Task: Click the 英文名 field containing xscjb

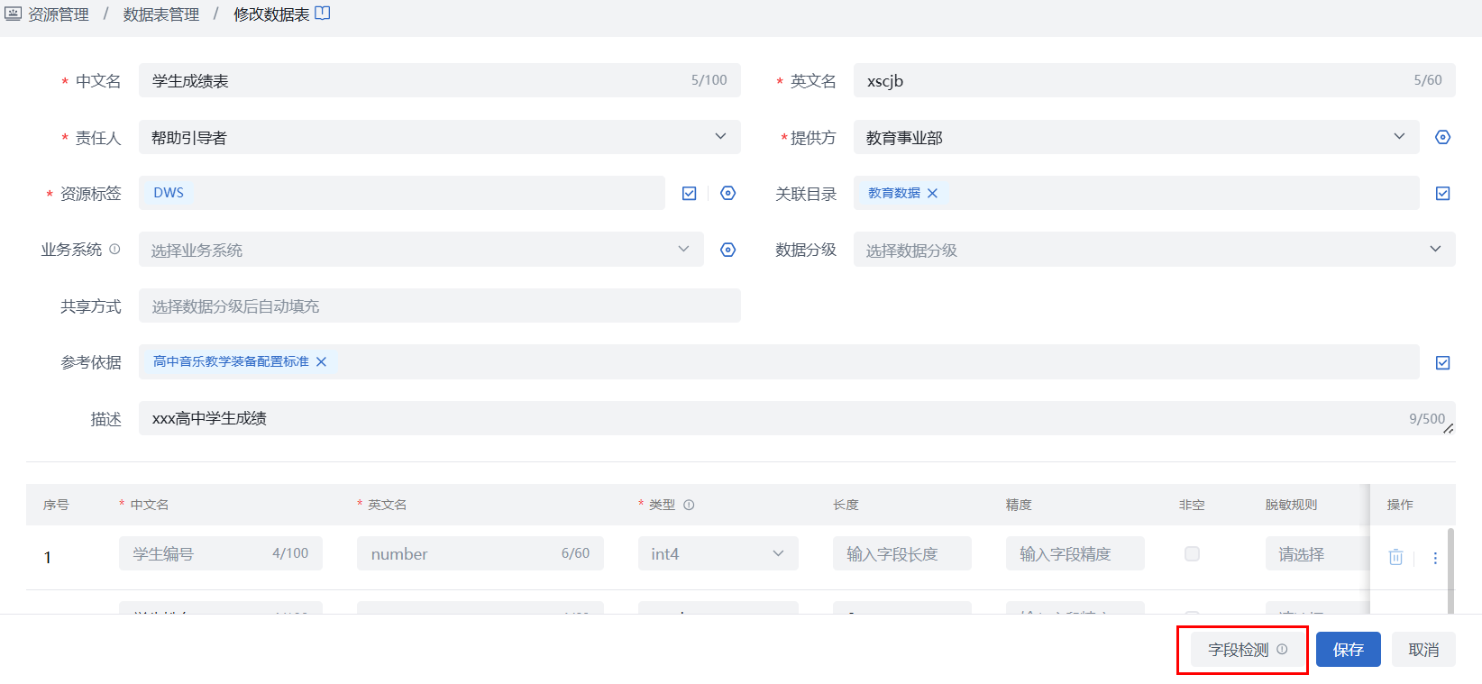Action: pos(1155,80)
